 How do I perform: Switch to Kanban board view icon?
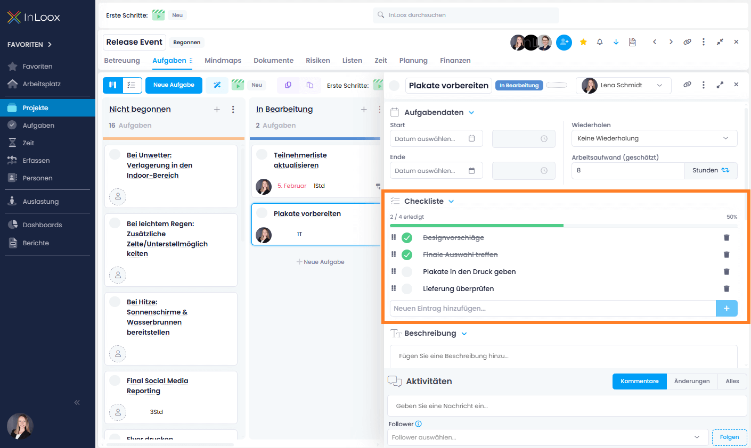[113, 85]
